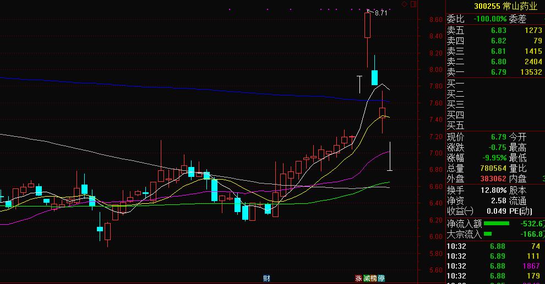Select the 卖二 order row at 6.80

point(495,62)
